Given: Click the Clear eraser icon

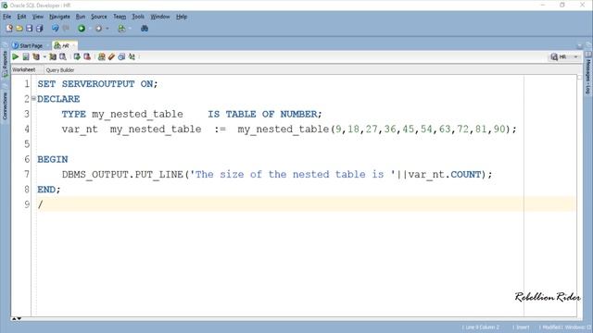Looking at the screenshot, I should click(x=111, y=57).
